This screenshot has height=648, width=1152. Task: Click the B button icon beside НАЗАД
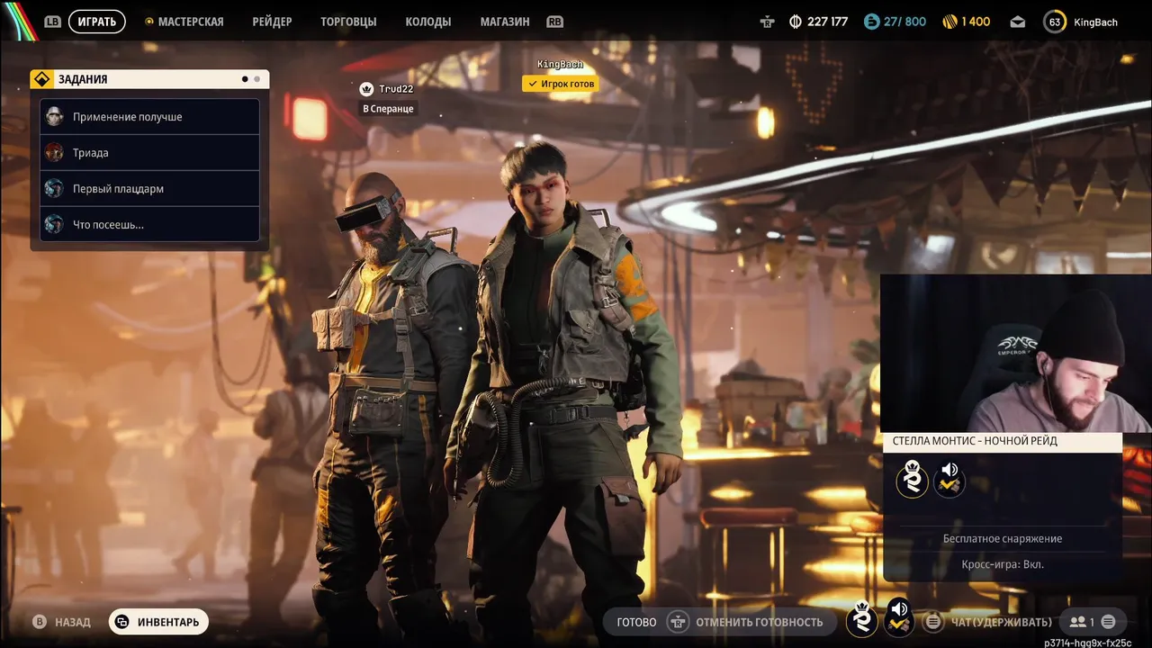click(40, 622)
